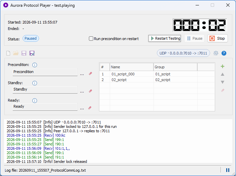Viewport: 236px width, 176px height.
Task: Open a file with the folder icon
Action: 16,53
